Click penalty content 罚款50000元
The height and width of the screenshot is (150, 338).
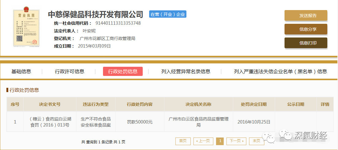(140, 122)
